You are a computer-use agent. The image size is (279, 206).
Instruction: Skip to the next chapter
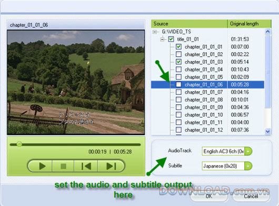click(111, 166)
